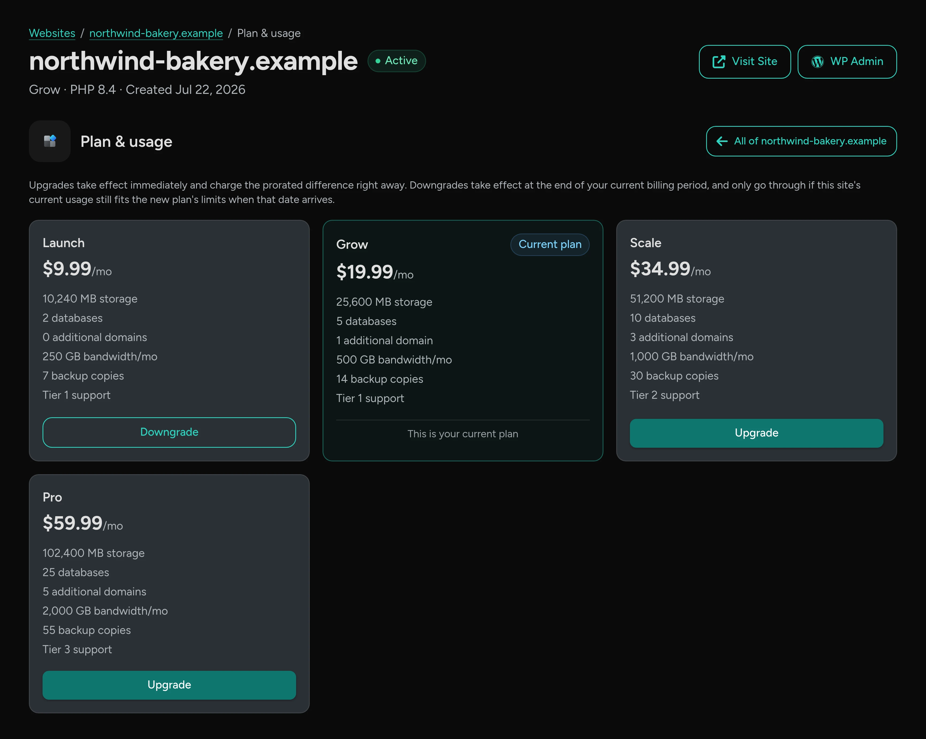Viewport: 926px width, 739px height.
Task: Downgrade to the Launch plan
Action: click(169, 432)
